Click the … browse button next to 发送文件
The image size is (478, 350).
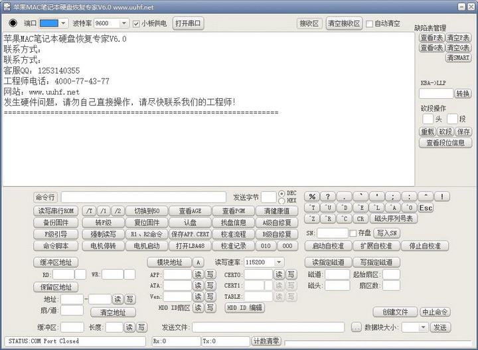click(356, 327)
